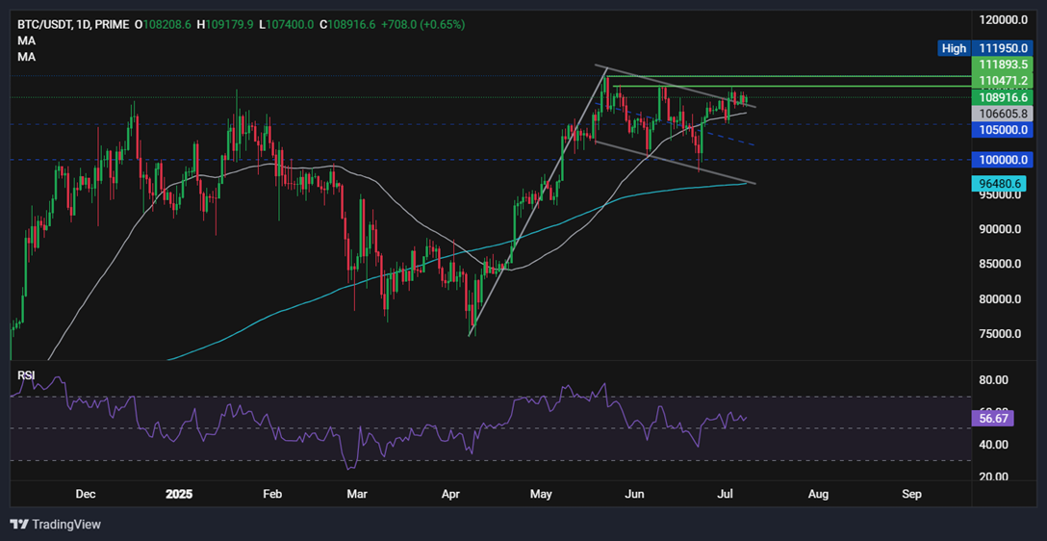The image size is (1047, 541).
Task: Click the gray 106605.8 MA value label
Action: [1003, 113]
